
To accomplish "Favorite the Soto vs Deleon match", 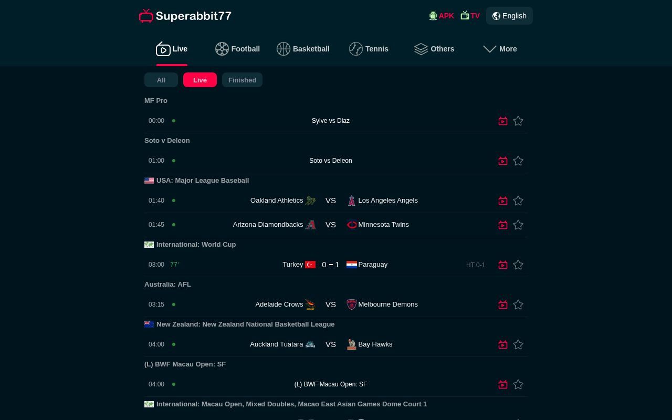I will pos(518,161).
